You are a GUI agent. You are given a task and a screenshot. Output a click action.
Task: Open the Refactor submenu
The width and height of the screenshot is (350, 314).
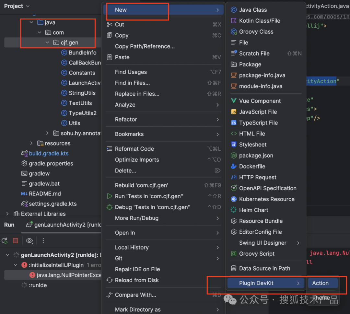click(163, 119)
